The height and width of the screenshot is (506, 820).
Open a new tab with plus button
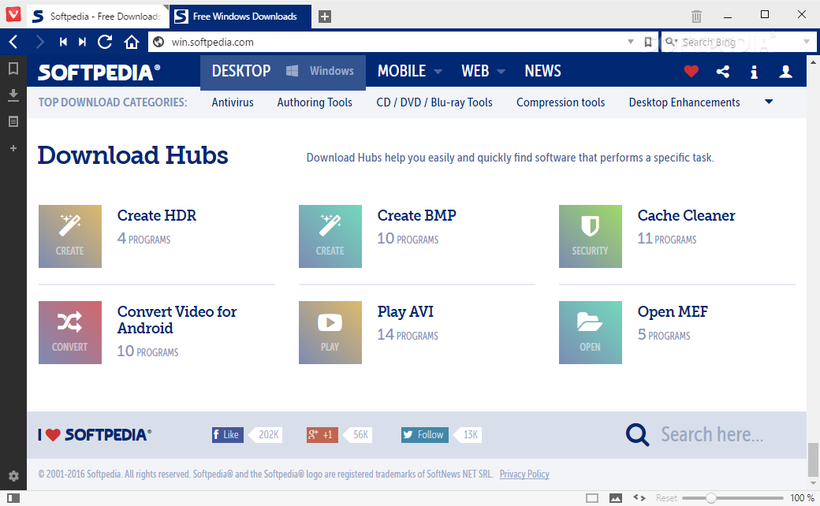(x=325, y=17)
